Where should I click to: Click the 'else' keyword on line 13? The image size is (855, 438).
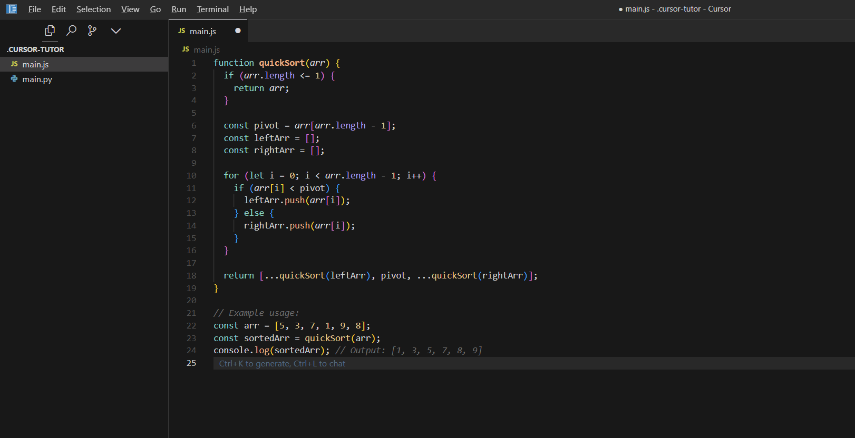point(254,213)
